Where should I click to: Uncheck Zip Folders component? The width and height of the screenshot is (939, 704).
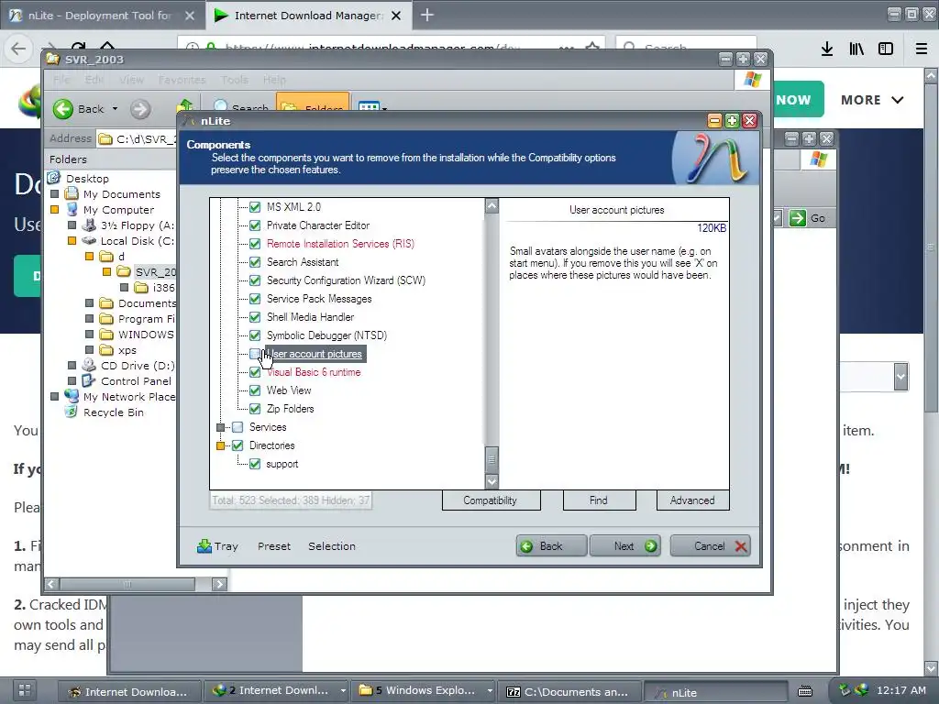[255, 409]
